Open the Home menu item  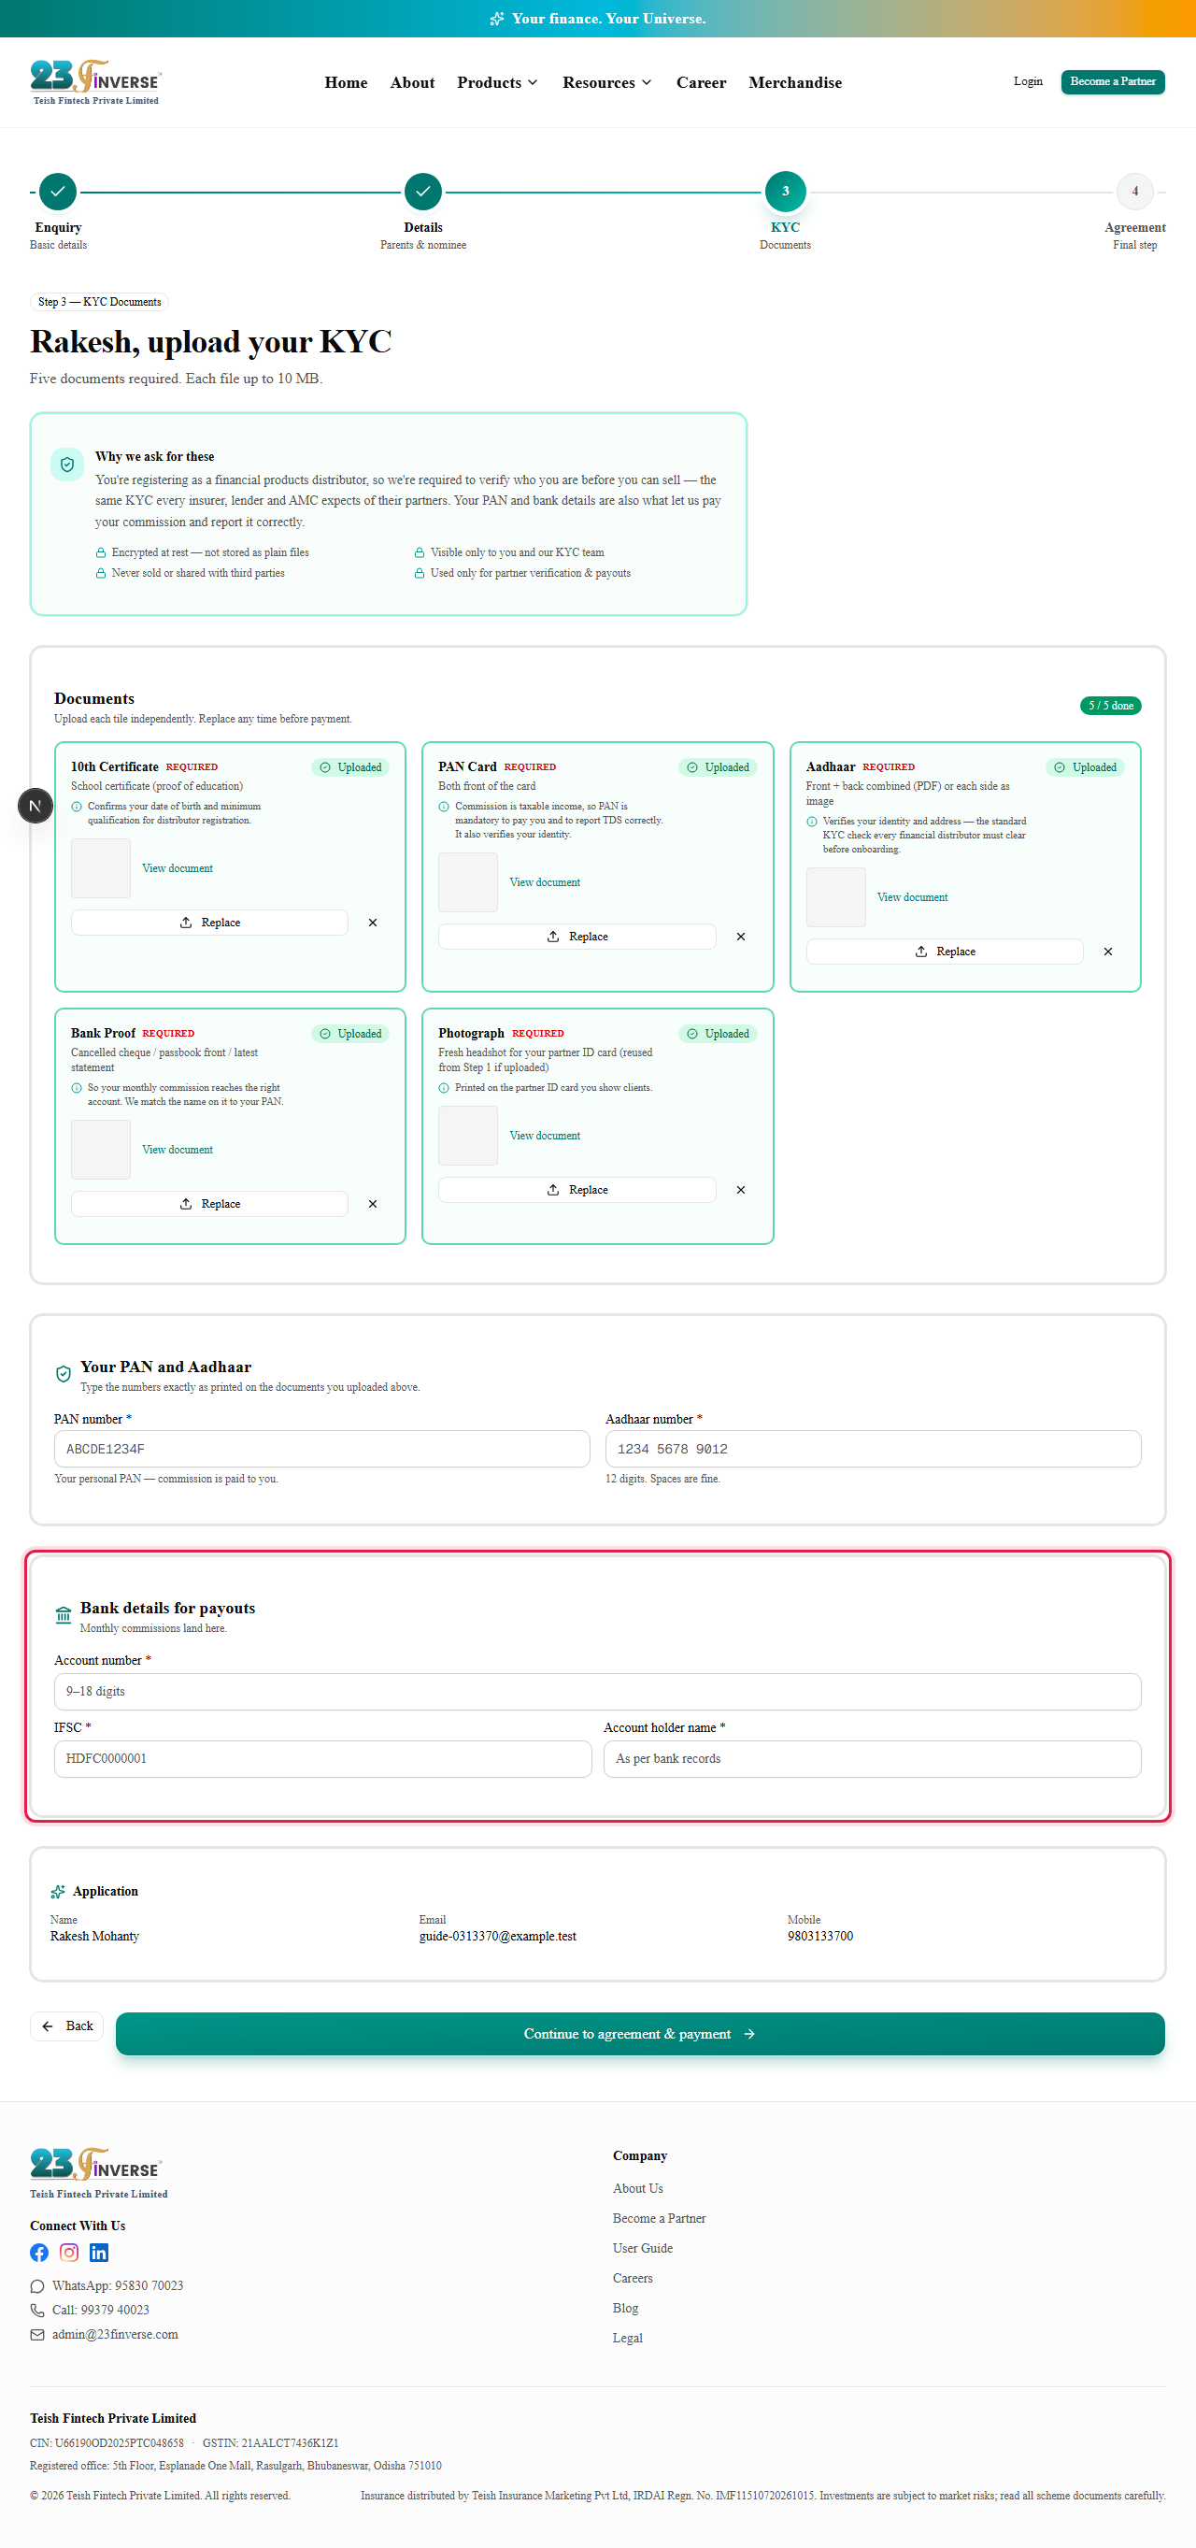[346, 83]
